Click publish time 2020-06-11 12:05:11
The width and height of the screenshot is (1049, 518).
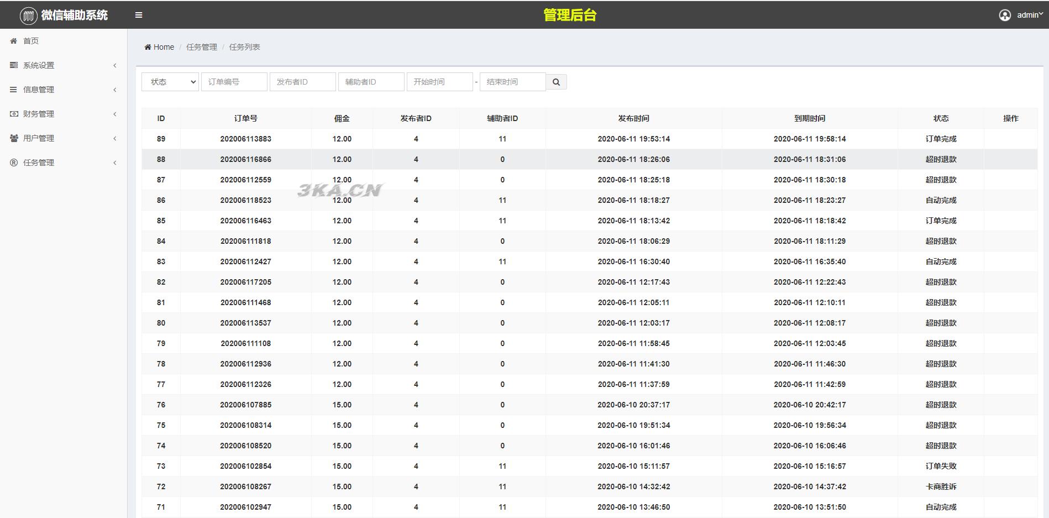coord(634,302)
